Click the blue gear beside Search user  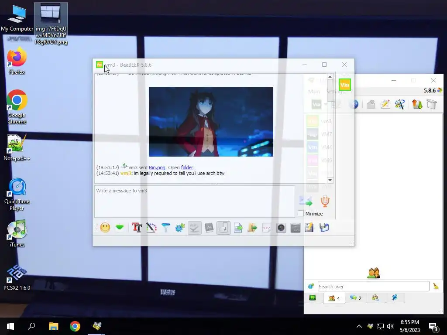pos(311,286)
